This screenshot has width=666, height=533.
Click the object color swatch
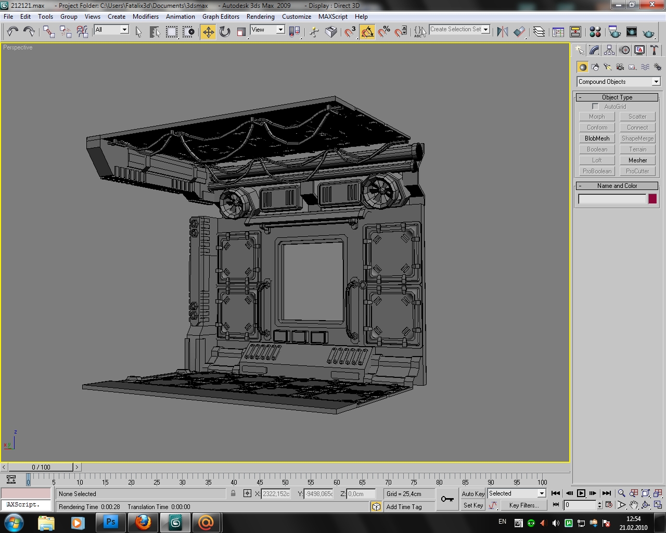pyautogui.click(x=652, y=199)
